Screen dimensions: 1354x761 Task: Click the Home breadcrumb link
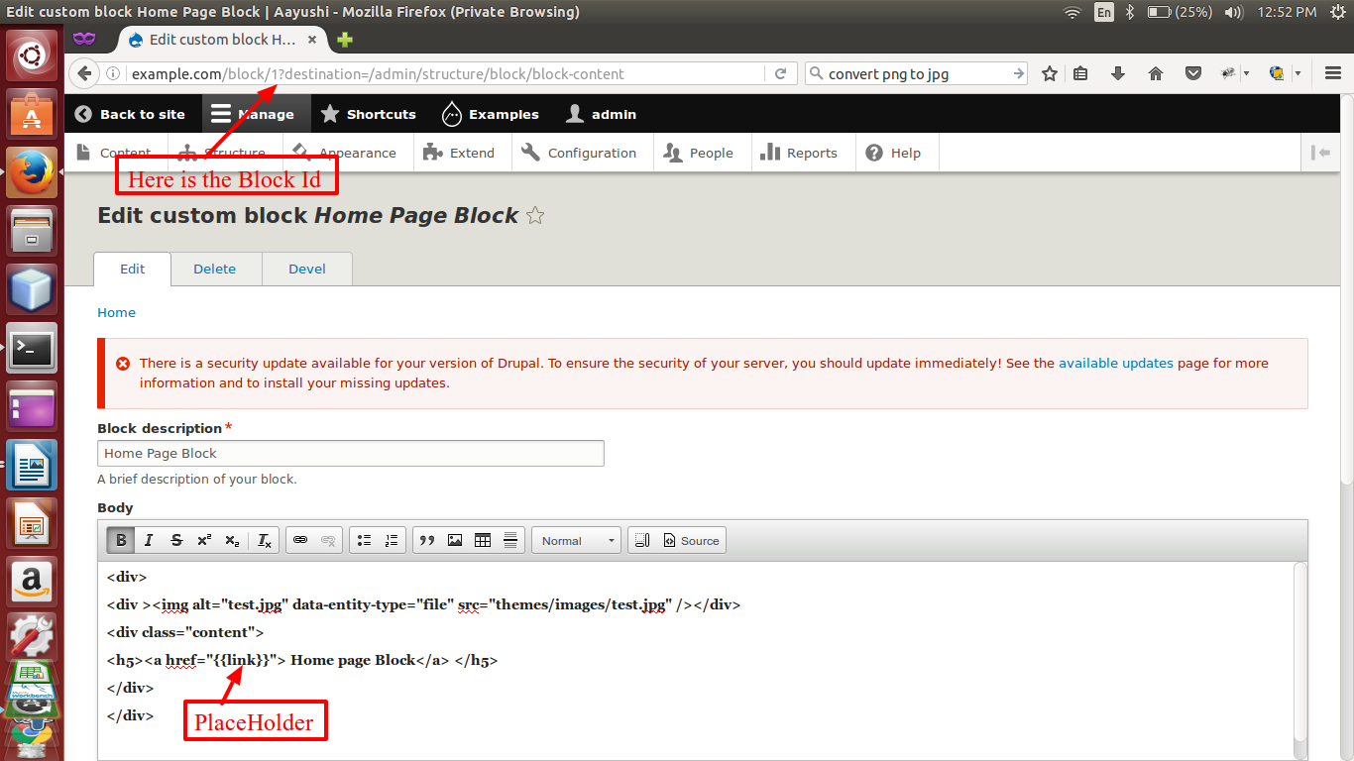[x=116, y=312]
